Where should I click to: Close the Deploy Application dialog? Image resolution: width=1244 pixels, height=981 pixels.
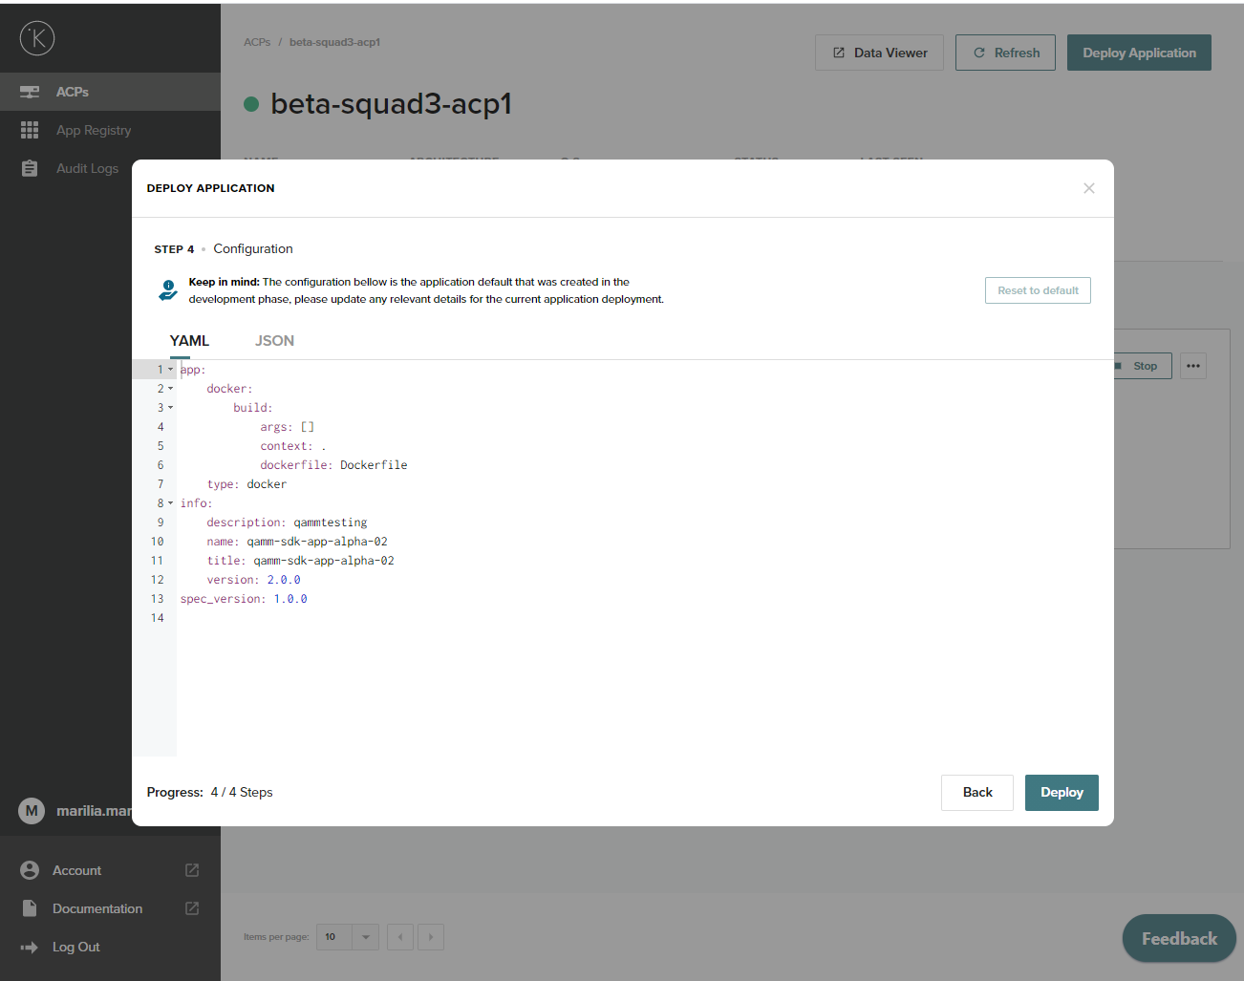(x=1088, y=188)
